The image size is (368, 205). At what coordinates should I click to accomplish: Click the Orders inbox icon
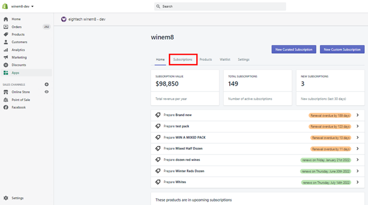(6, 27)
